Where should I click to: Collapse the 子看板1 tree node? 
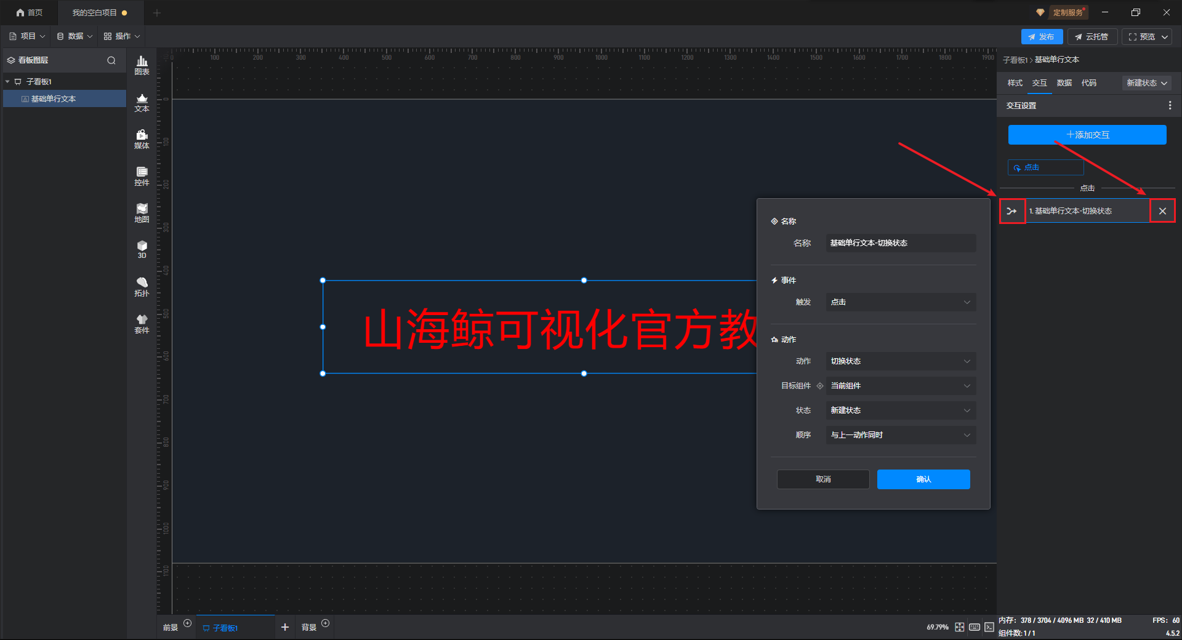(7, 82)
